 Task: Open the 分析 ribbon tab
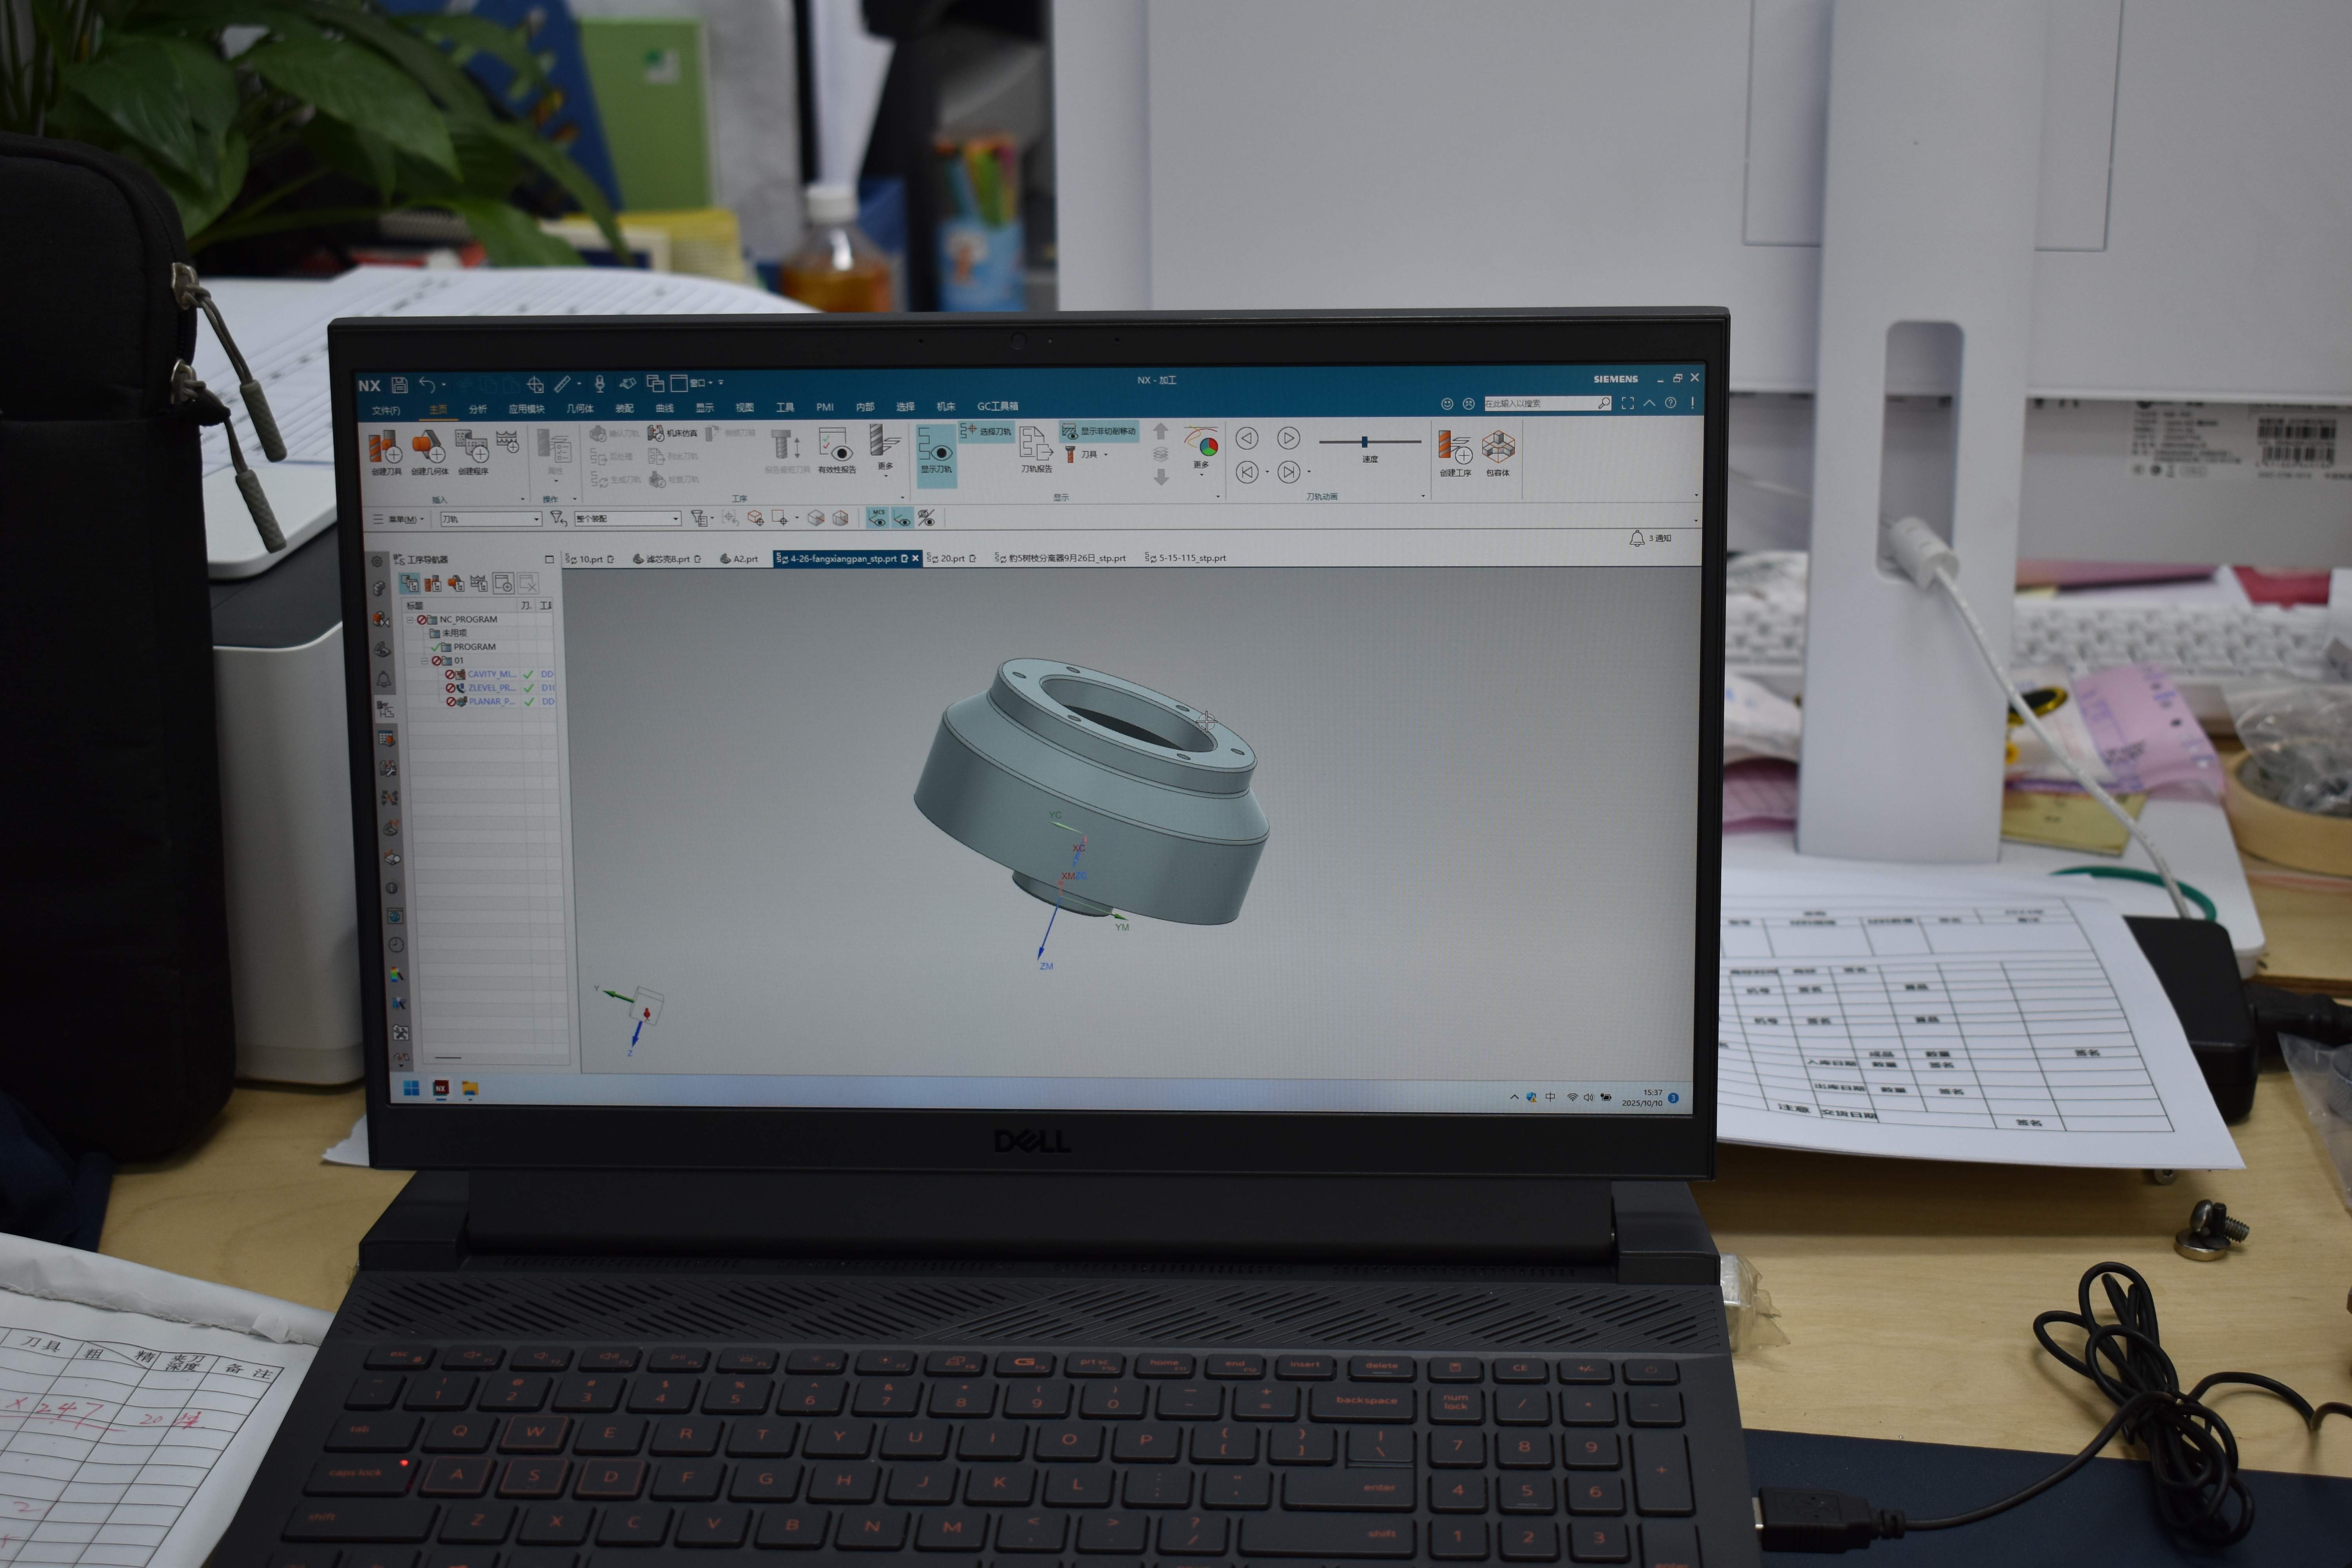click(x=478, y=409)
